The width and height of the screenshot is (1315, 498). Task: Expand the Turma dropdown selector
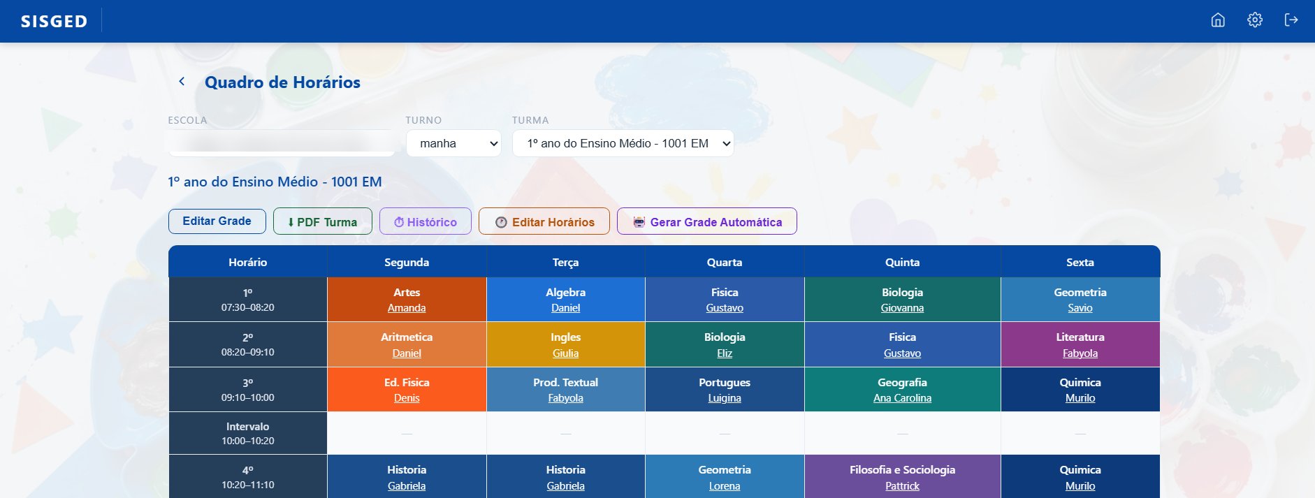(x=623, y=143)
